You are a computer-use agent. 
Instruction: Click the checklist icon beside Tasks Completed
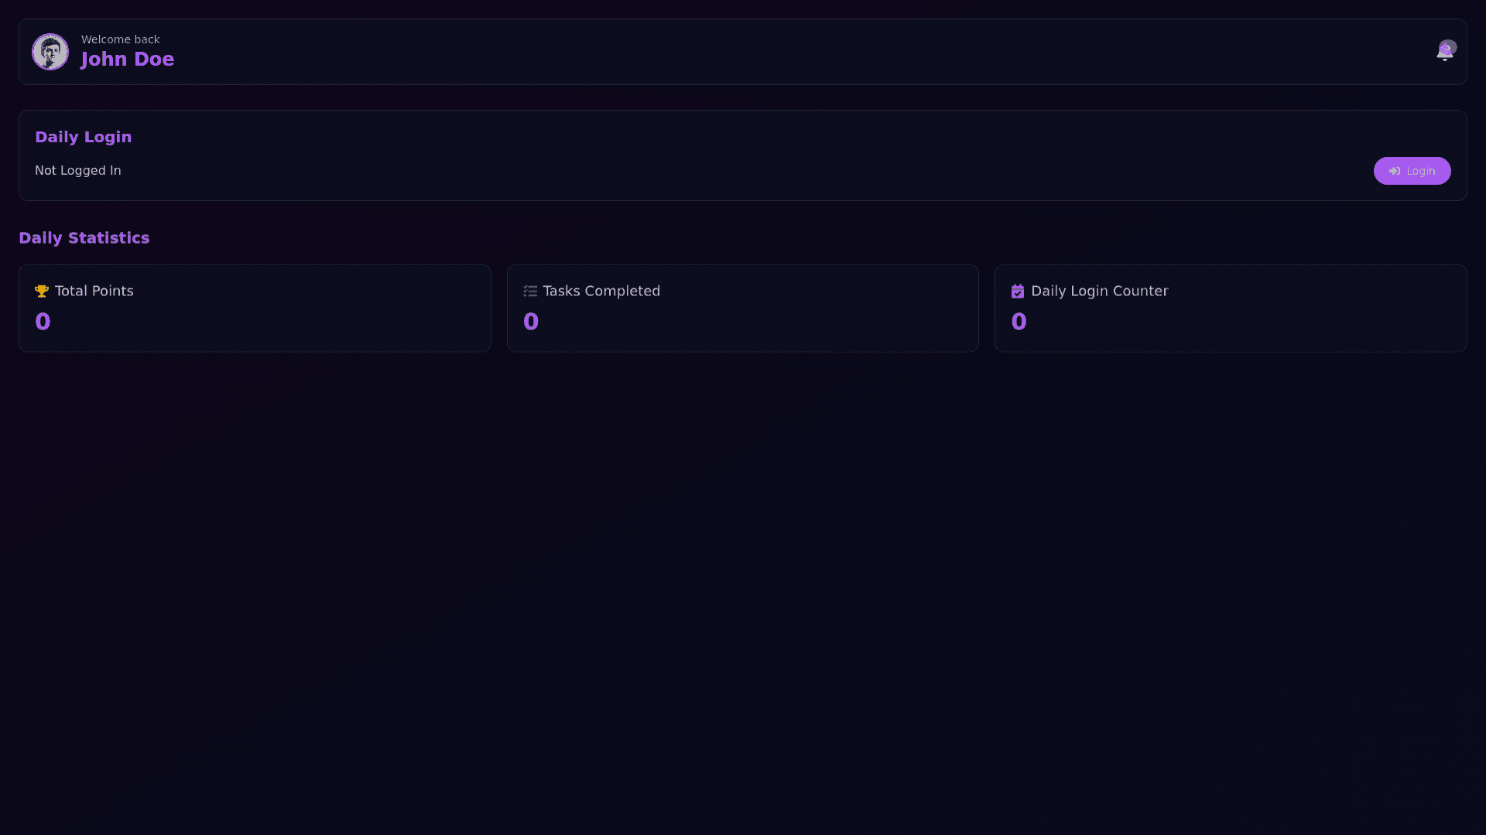tap(530, 291)
